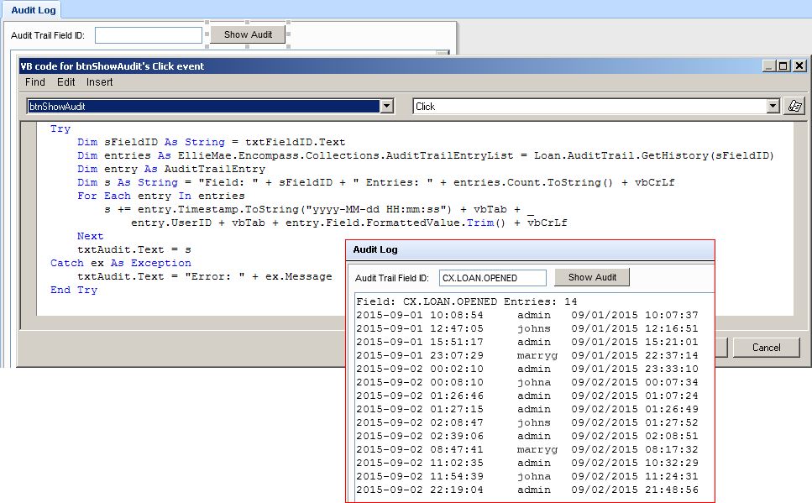Click the 'Audit Trail Field ID:' label in designer

pyautogui.click(x=48, y=35)
